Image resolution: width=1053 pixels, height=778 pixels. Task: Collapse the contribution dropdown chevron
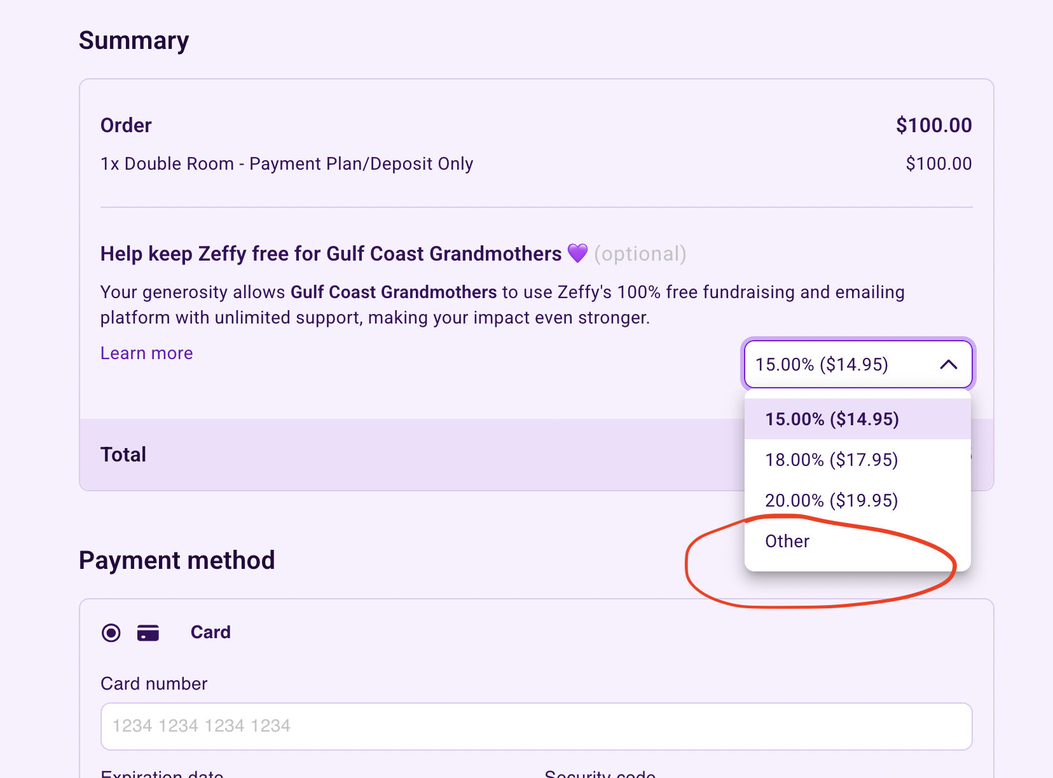[x=948, y=364]
